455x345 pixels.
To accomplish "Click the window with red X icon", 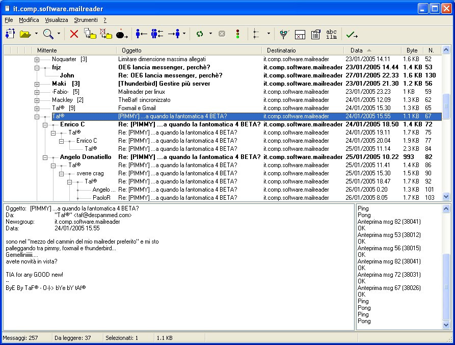I will pyautogui.click(x=300, y=34).
